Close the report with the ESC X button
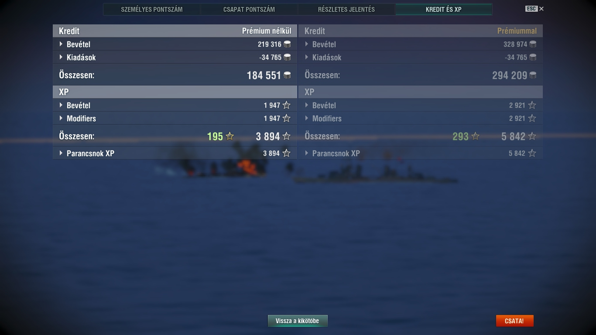596x335 pixels. pyautogui.click(x=535, y=9)
